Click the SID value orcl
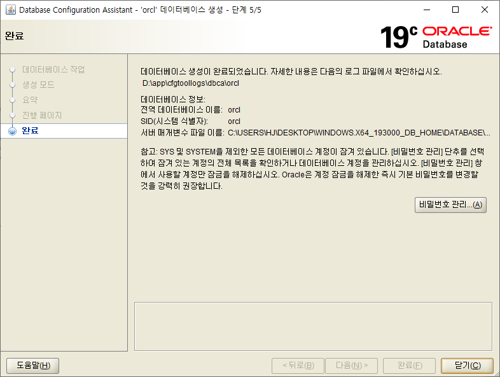The width and height of the screenshot is (500, 377). pos(234,121)
